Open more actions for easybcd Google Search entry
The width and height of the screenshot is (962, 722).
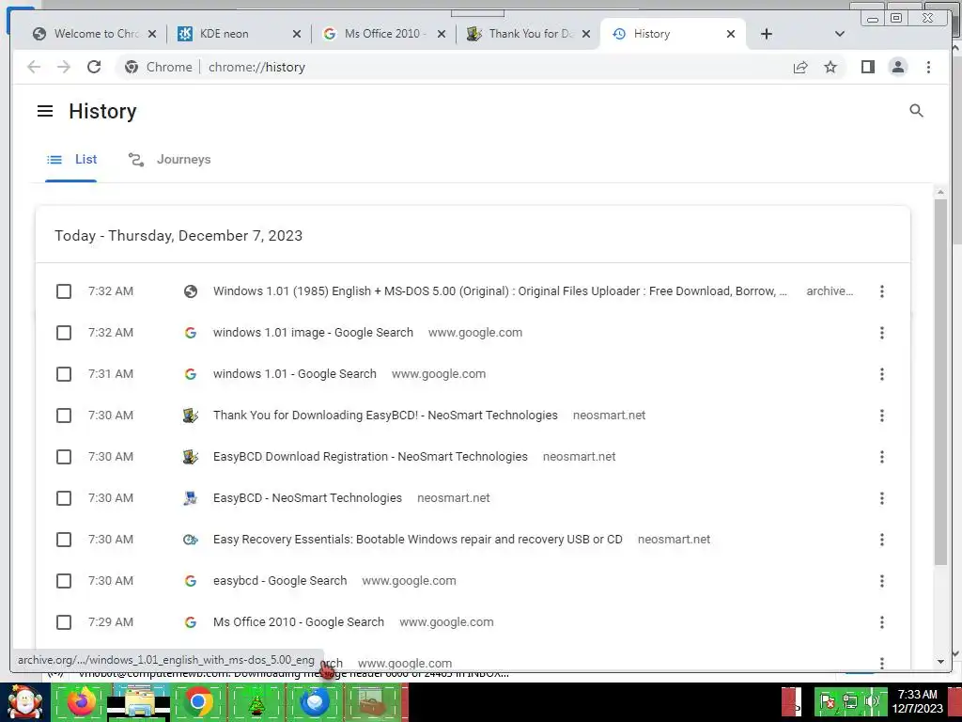pos(881,581)
